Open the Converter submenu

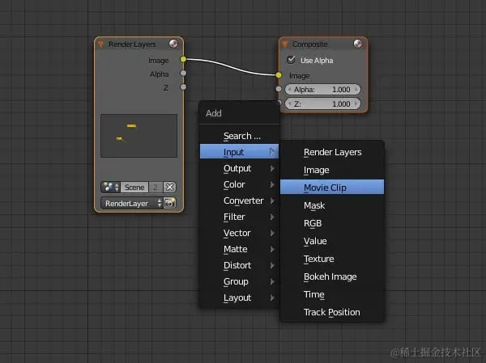coord(239,200)
